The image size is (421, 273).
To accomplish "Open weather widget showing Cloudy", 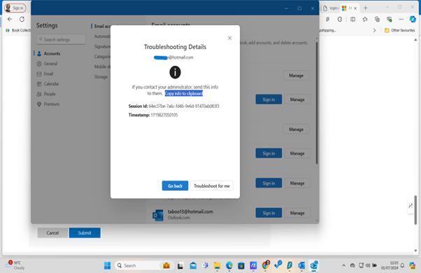I will tap(15, 265).
